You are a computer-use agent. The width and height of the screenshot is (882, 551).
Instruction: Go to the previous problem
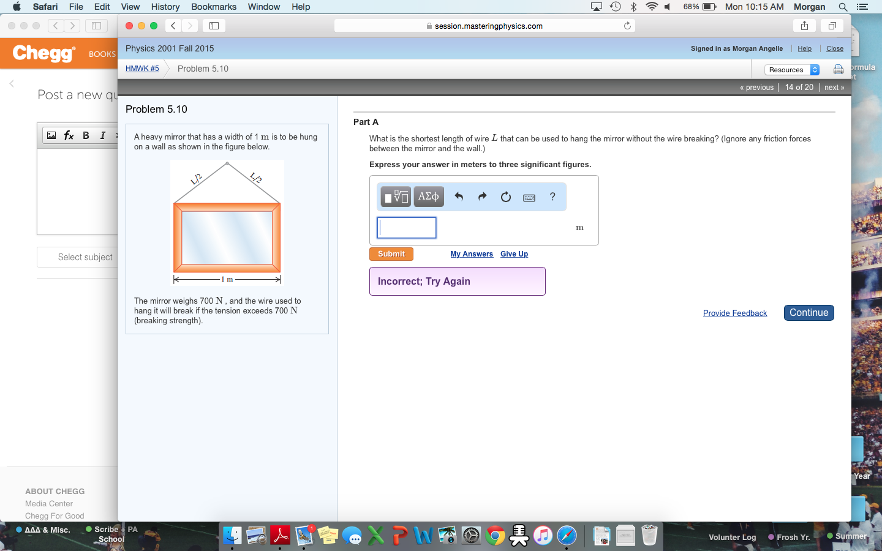(x=756, y=88)
